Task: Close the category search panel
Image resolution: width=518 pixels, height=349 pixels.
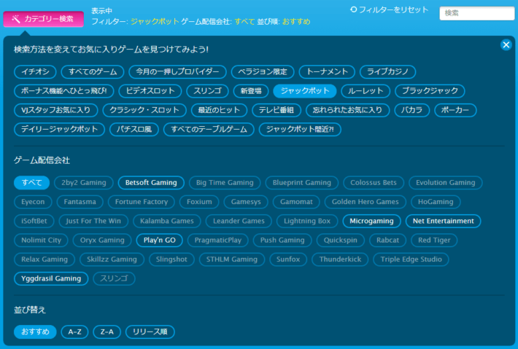Action: [x=506, y=45]
